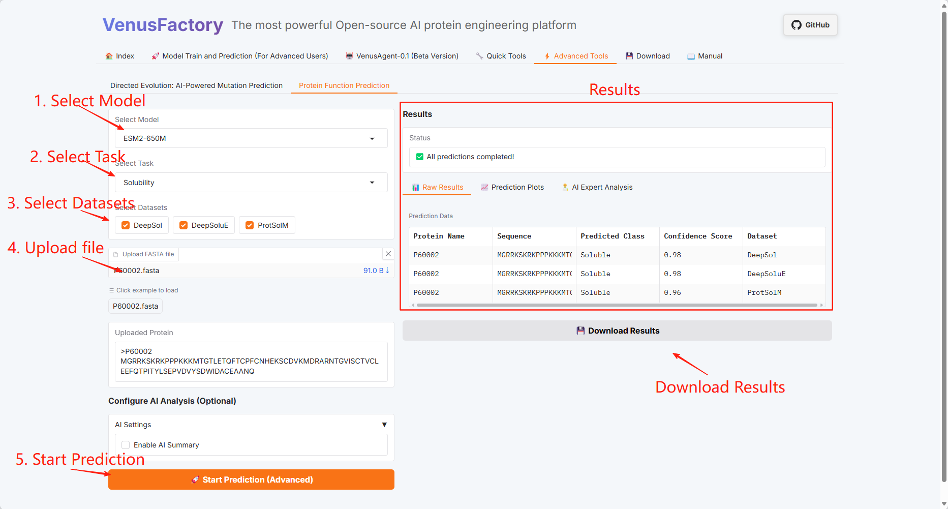Uncheck the ProtSolM dataset checkbox

pos(250,225)
